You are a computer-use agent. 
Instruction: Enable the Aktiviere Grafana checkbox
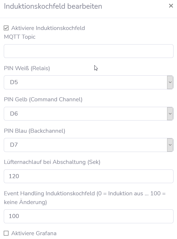point(6,233)
